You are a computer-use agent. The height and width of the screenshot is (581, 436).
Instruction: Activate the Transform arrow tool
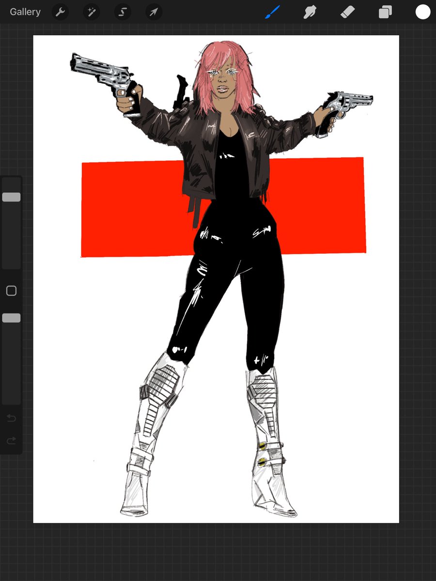[x=154, y=12]
